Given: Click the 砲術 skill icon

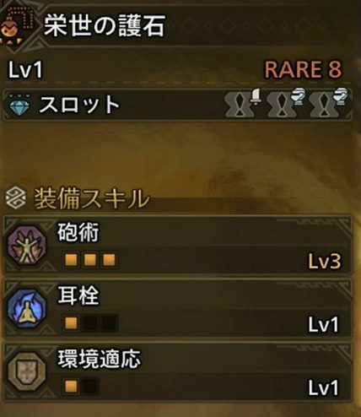Looking at the screenshot, I should 27,246.
